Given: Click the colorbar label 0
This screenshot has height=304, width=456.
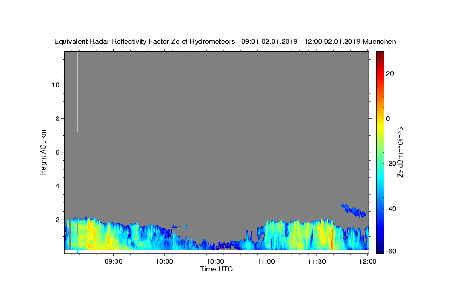Looking at the screenshot, I should 388,119.
